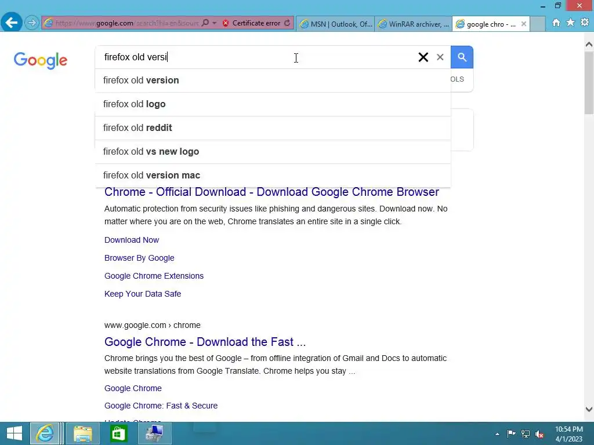Image resolution: width=594 pixels, height=445 pixels.
Task: Click the Google logo
Action: (41, 60)
